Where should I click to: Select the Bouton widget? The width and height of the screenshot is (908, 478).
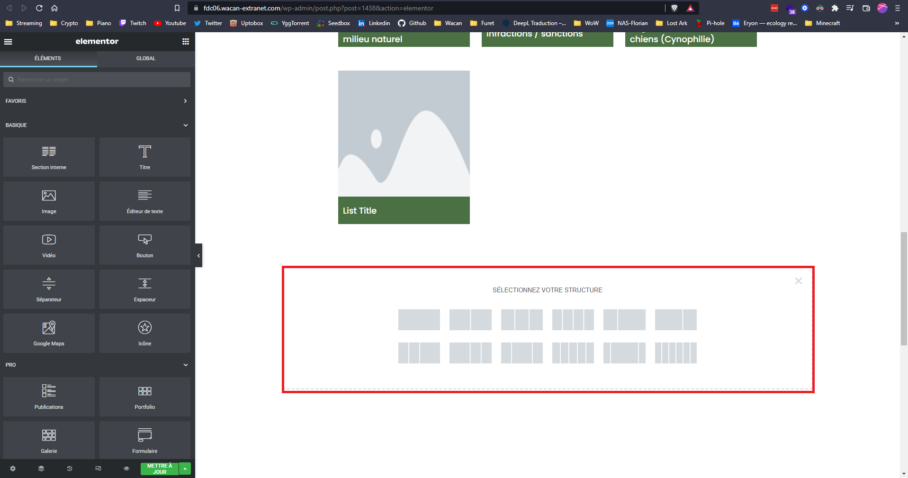click(144, 245)
